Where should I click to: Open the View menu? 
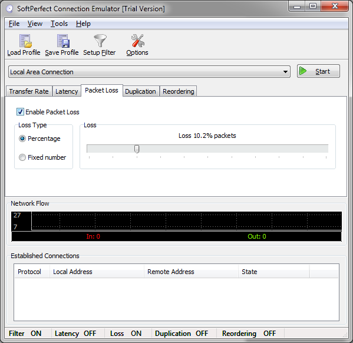tap(35, 24)
